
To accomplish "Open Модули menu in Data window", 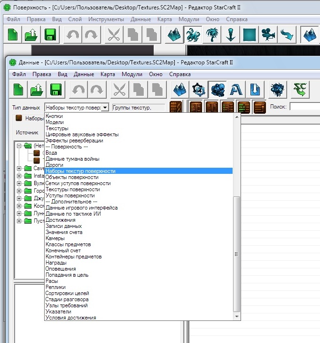I will coord(132,74).
